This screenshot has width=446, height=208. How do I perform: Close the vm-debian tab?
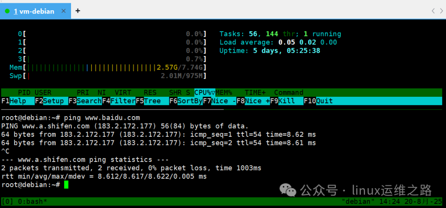pyautogui.click(x=64, y=11)
